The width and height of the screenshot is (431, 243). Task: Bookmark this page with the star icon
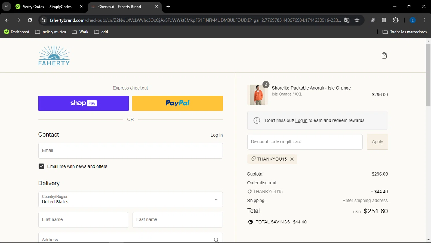(357, 20)
